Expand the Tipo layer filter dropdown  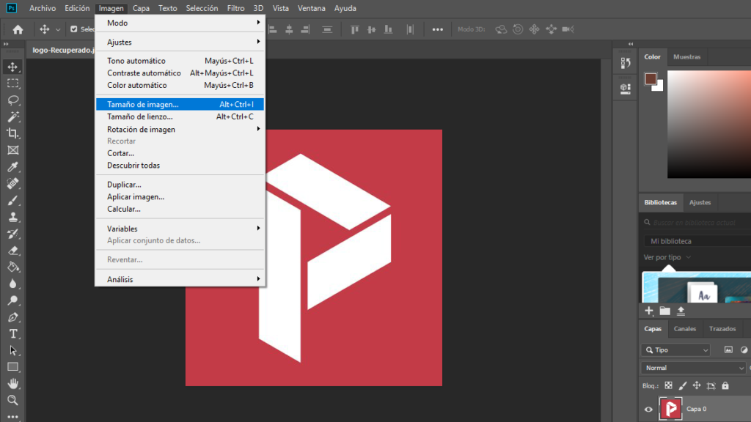coord(675,350)
